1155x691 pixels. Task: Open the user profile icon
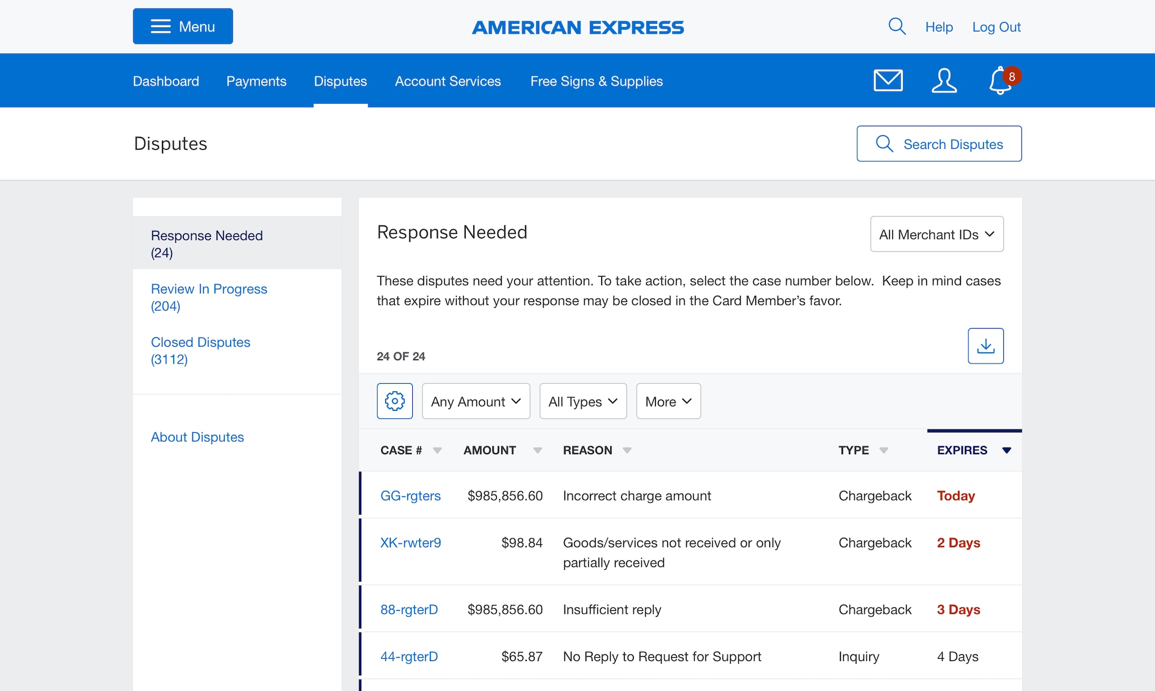point(944,81)
